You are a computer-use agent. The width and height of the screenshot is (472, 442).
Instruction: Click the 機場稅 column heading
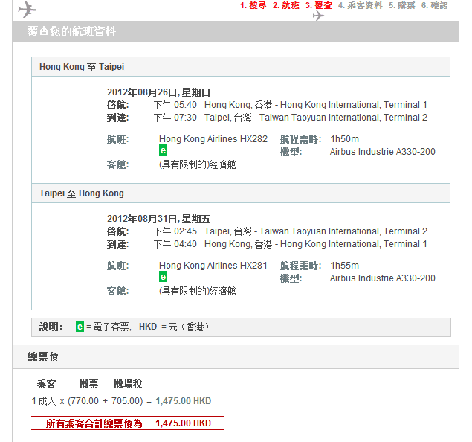(127, 384)
